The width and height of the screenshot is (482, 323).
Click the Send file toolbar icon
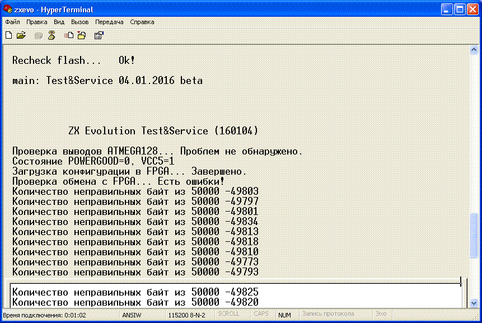tap(69, 35)
